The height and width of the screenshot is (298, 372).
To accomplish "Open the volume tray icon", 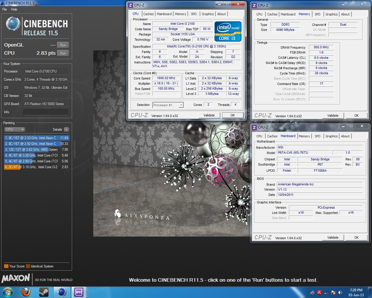I will click(340, 292).
